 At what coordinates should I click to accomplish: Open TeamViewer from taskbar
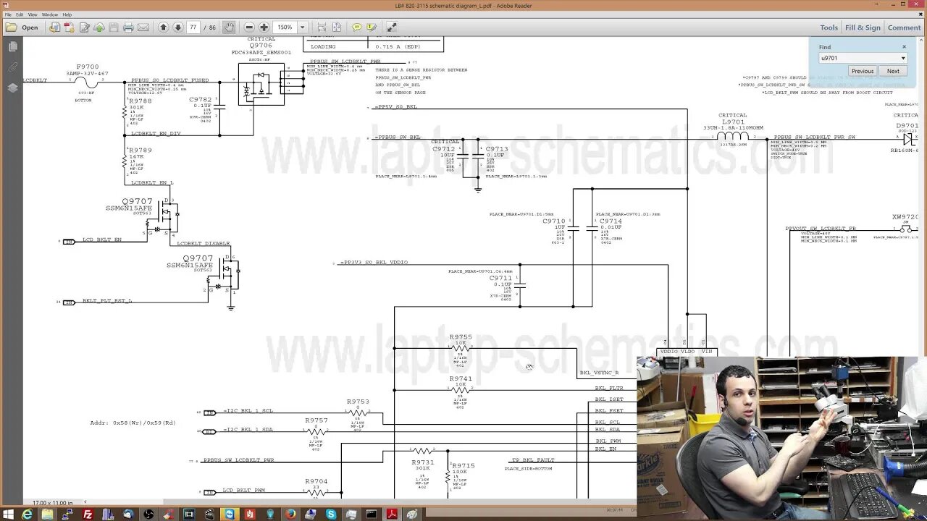(230, 514)
